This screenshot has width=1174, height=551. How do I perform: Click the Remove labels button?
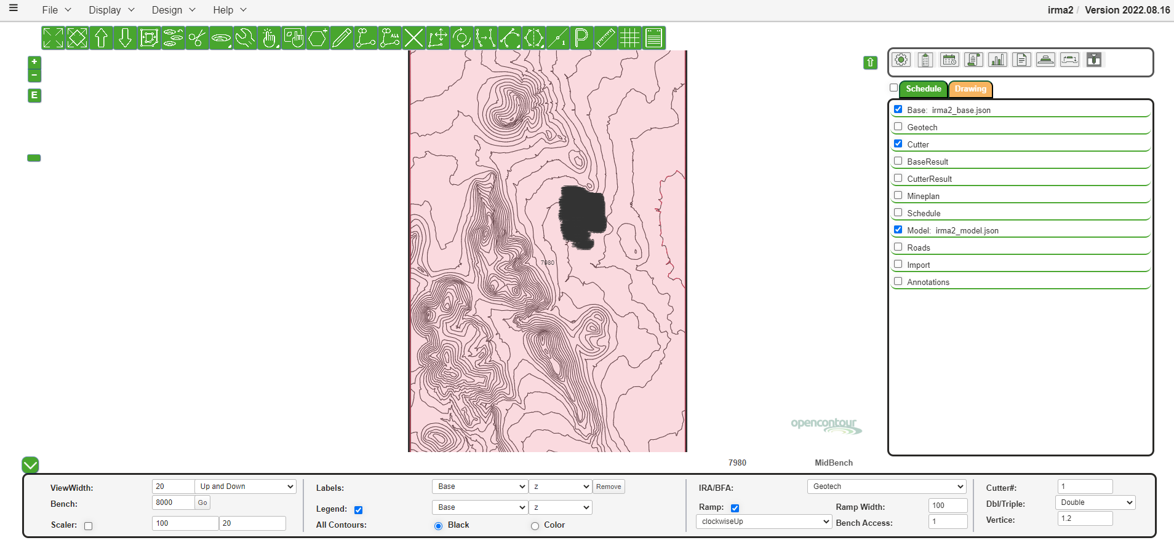pyautogui.click(x=609, y=487)
